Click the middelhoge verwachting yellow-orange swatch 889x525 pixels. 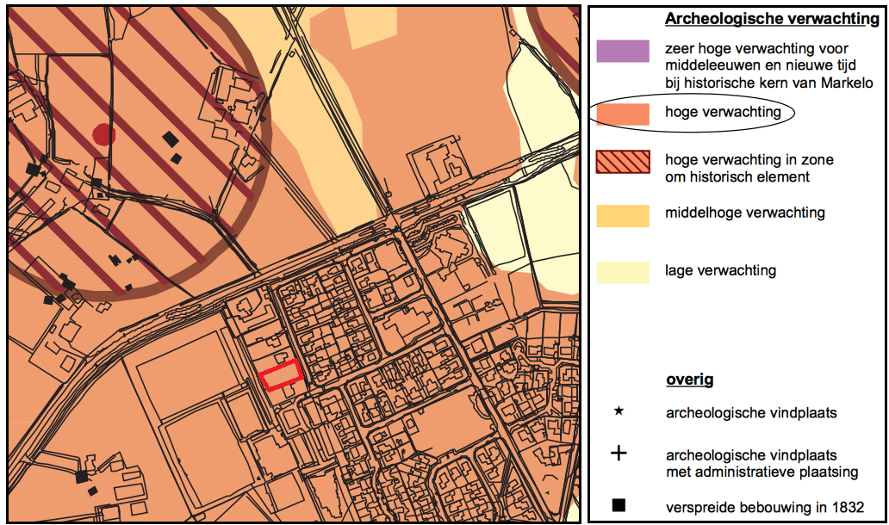[x=623, y=216]
